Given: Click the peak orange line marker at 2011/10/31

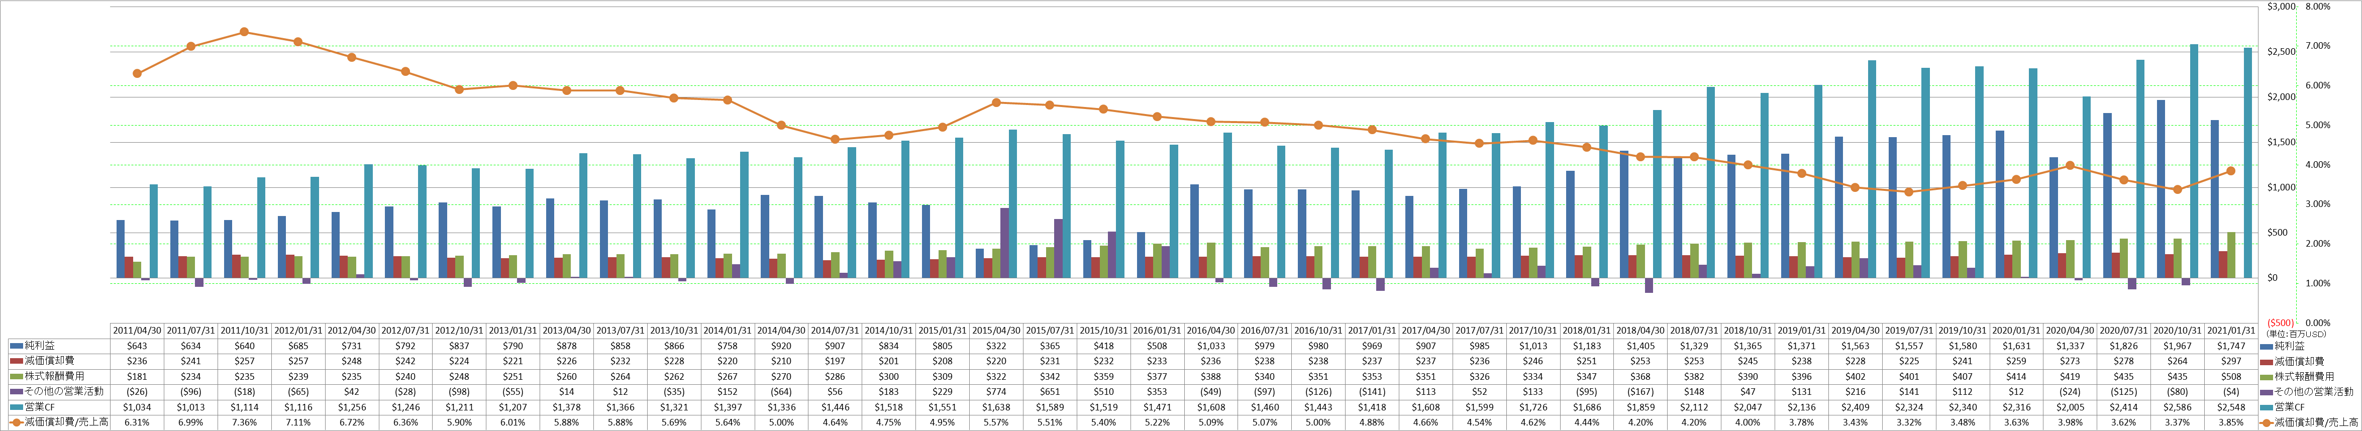Looking at the screenshot, I should click(x=244, y=32).
